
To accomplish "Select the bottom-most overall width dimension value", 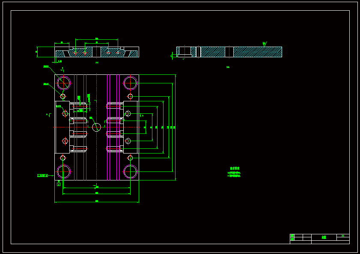I will (97, 201).
